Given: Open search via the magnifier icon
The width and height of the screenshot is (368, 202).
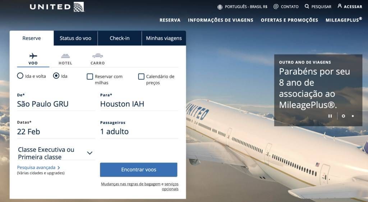Looking at the screenshot, I should click(x=307, y=6).
